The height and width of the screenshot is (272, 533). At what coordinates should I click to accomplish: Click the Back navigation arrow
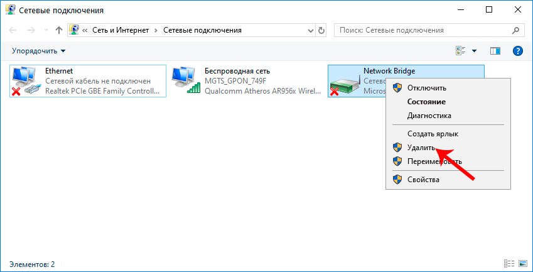pos(13,30)
